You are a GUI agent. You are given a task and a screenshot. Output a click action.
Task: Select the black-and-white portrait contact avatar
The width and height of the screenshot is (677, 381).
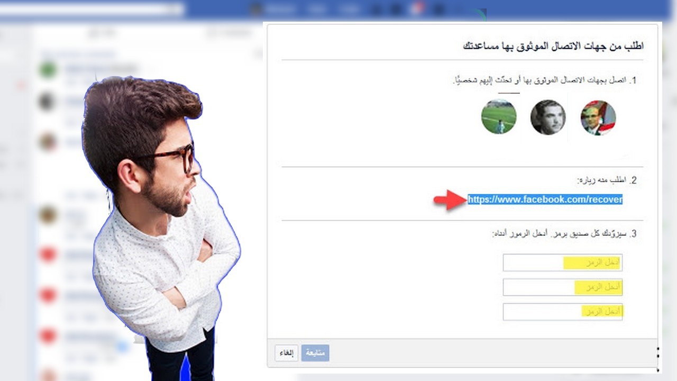pos(548,117)
